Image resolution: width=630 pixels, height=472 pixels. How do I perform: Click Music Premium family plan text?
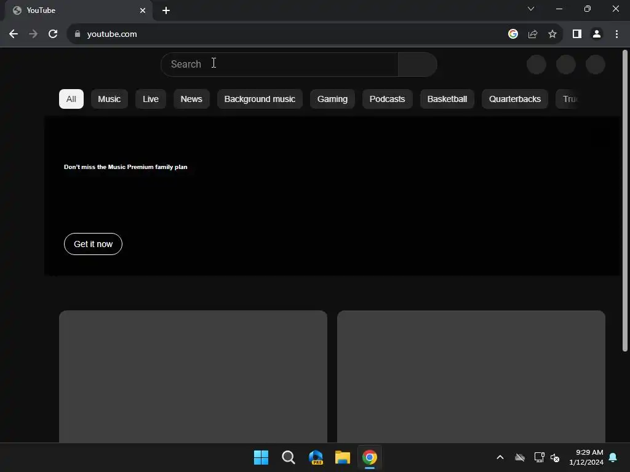click(x=126, y=167)
